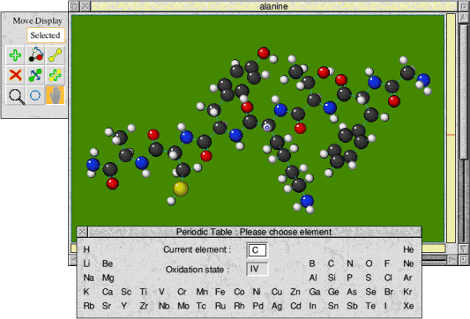Viewport: 470px width, 319px height.
Task: Choose element Fe in periodic table
Action: pyautogui.click(x=220, y=292)
